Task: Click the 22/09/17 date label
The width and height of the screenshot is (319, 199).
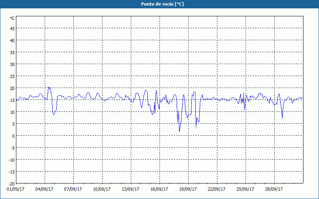Action: pos(217,189)
